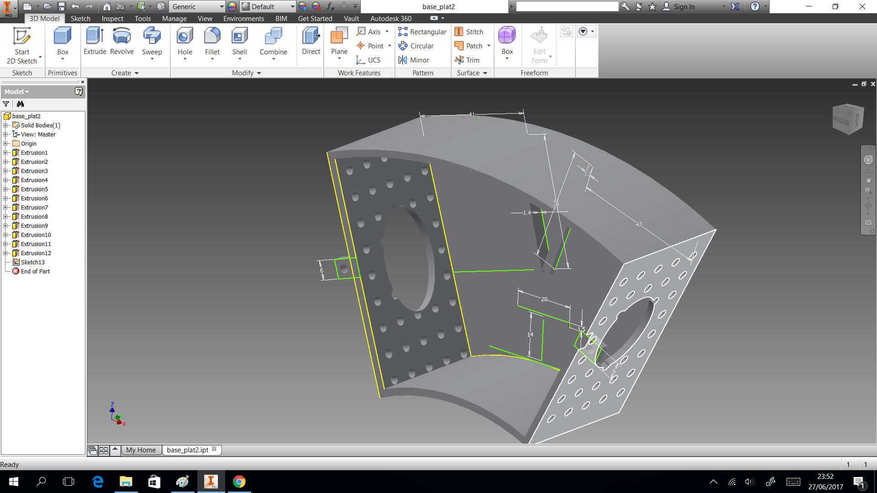
Task: Expand the Solid Bodies(1) node
Action: [5, 125]
